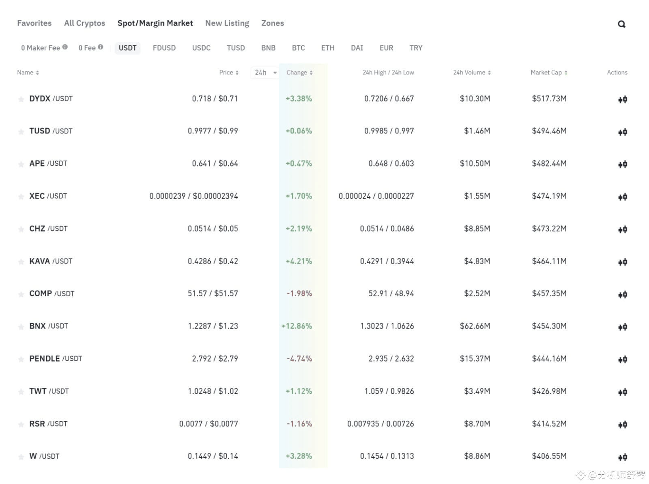The image size is (649, 484).
Task: Open the KAVA /USDT pair
Action: click(x=51, y=261)
